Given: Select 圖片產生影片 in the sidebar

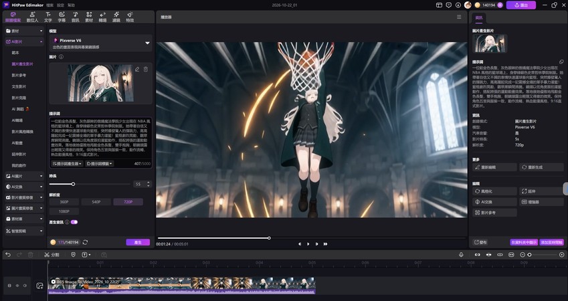Looking at the screenshot, I should [x=23, y=64].
